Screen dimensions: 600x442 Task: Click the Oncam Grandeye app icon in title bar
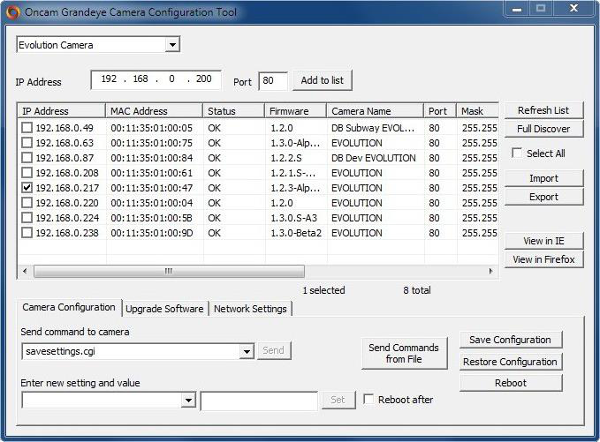point(12,11)
